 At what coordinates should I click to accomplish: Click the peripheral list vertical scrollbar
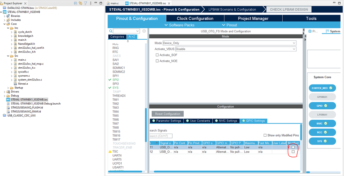click(x=146, y=125)
